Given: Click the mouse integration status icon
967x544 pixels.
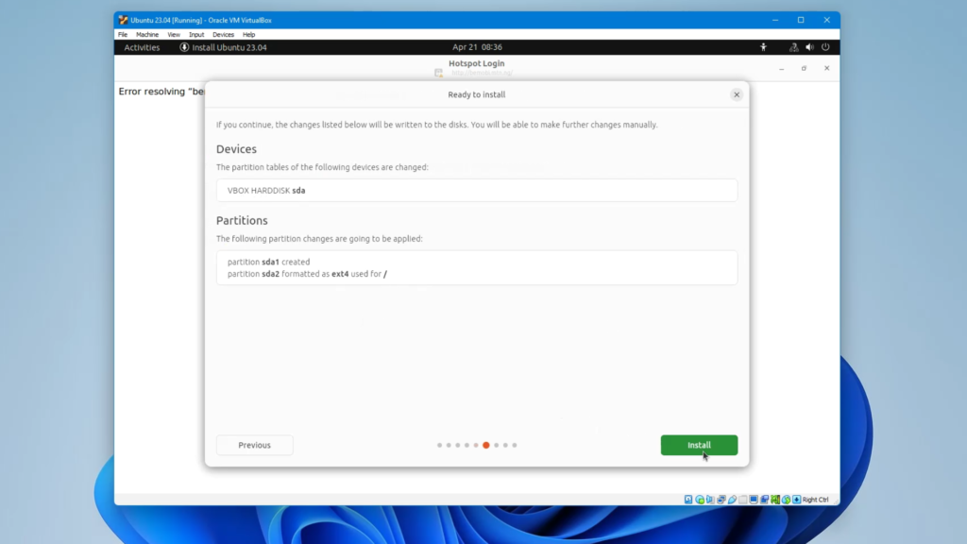Looking at the screenshot, I should [x=786, y=500].
